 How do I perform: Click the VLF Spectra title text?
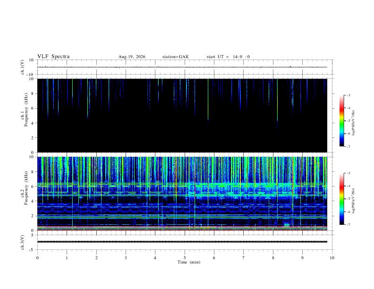pos(53,57)
